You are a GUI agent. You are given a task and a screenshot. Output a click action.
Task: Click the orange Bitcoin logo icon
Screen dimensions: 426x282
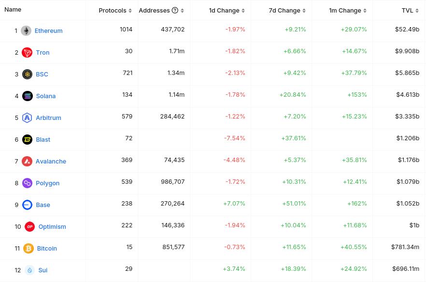coord(28,248)
